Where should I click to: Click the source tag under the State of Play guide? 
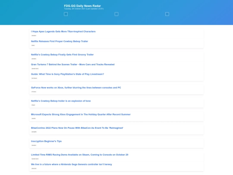[35, 78]
